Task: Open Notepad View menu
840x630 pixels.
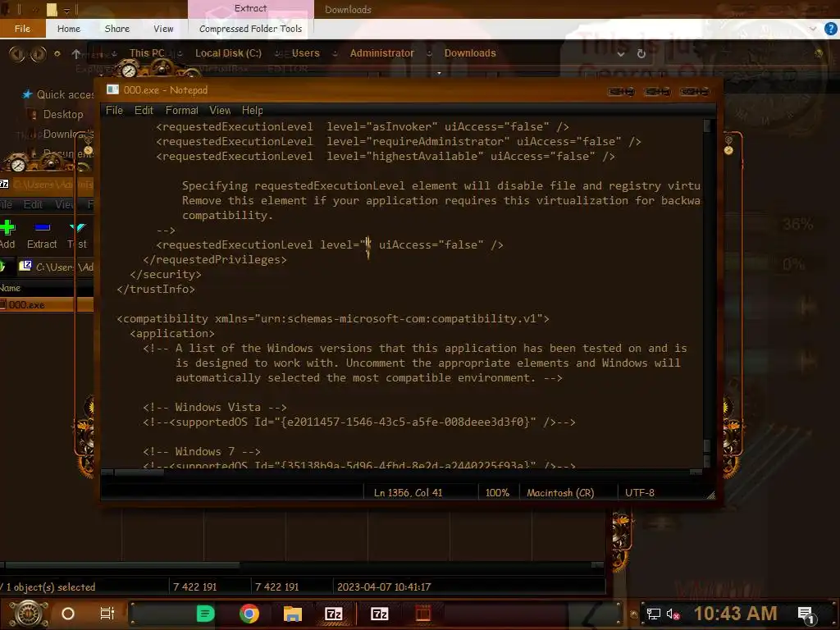Action: pos(220,111)
